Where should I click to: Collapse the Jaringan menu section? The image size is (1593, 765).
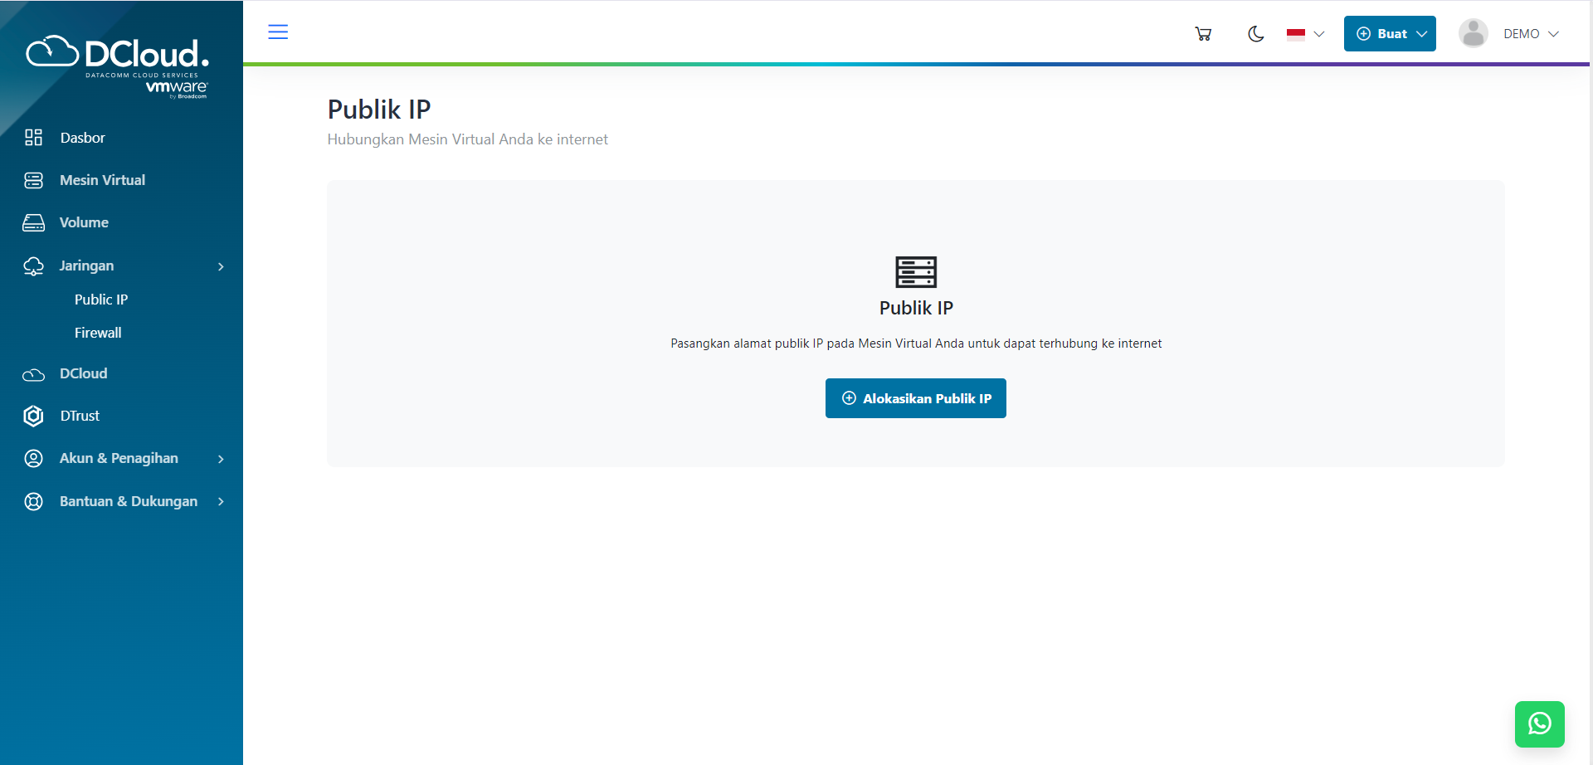point(221,266)
